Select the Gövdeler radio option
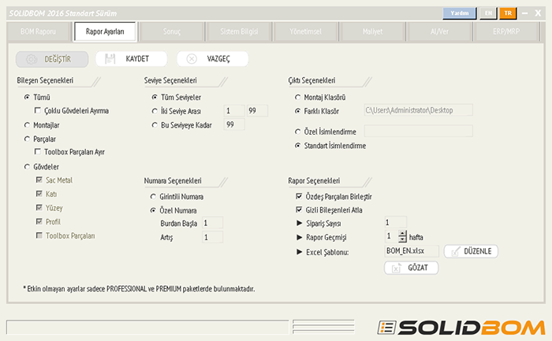This screenshot has height=341, width=552. tap(27, 167)
